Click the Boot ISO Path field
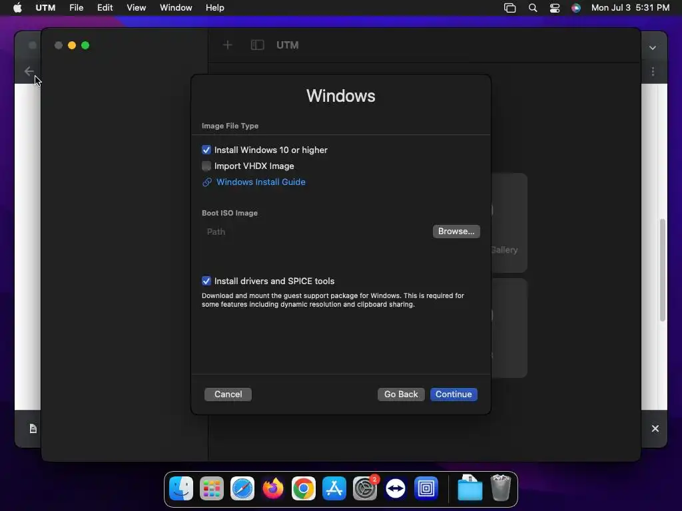Screen dimensions: 682x511 316,232
